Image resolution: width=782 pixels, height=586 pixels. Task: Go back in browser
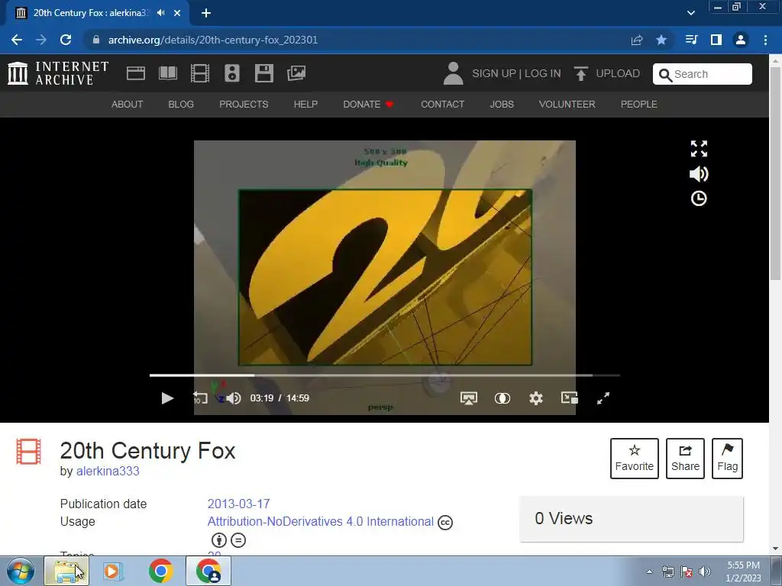click(17, 40)
